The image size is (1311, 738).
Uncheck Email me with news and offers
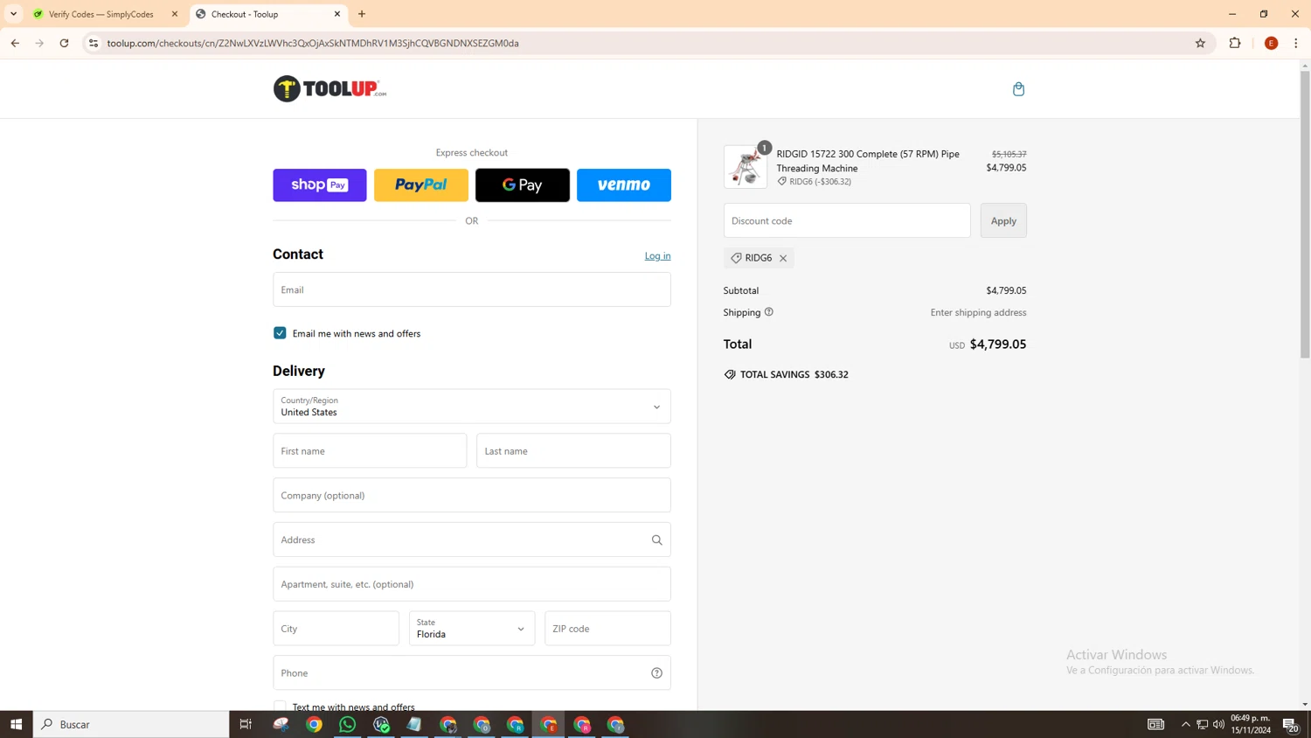click(x=280, y=333)
